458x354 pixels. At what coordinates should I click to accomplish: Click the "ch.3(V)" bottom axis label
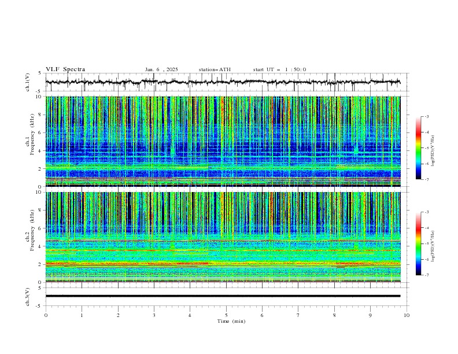point(28,297)
